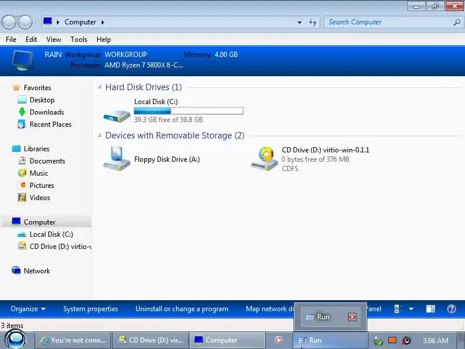
Task: Switch to Internet Explorer 'You're not conn...' taskbar button
Action: (x=73, y=340)
